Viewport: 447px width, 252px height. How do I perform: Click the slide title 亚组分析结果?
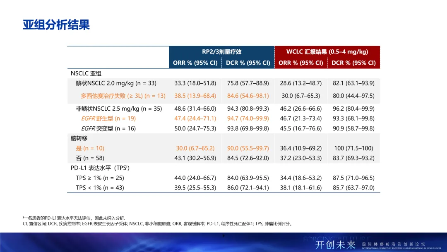[56, 24]
